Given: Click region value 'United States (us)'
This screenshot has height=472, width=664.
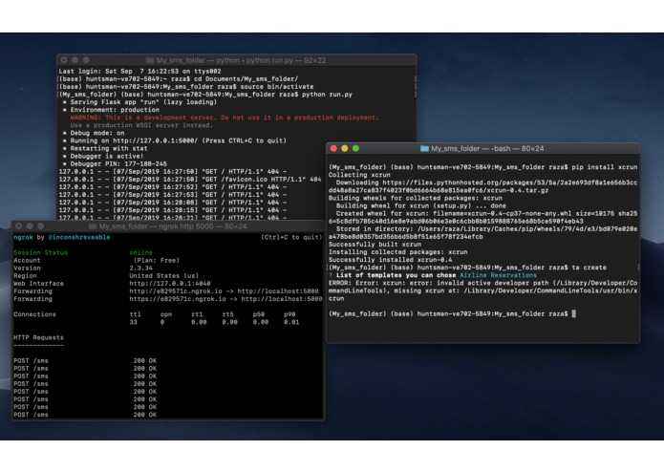Looking at the screenshot, I should pos(164,276).
